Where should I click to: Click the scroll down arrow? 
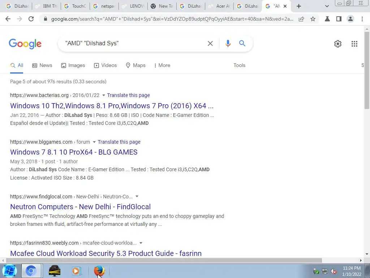click(x=367, y=254)
